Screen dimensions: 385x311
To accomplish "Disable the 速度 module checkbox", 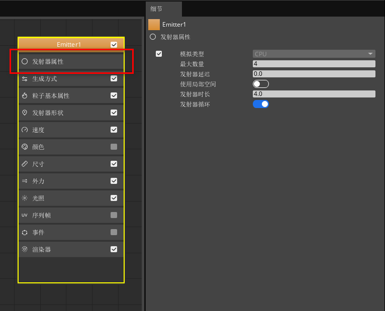I will (114, 130).
